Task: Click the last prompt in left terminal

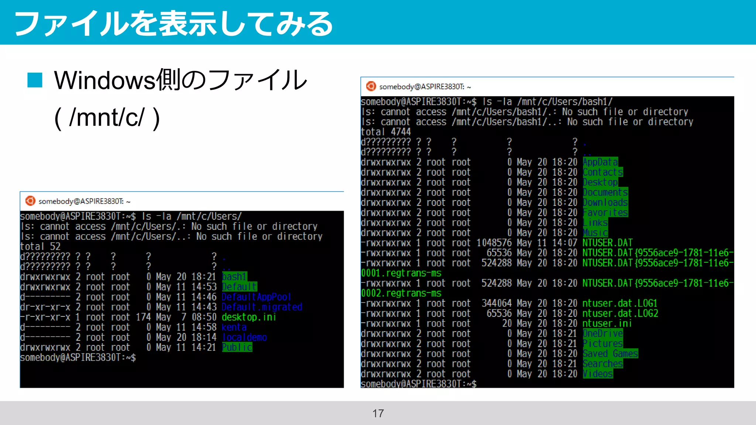Action: pyautogui.click(x=78, y=357)
